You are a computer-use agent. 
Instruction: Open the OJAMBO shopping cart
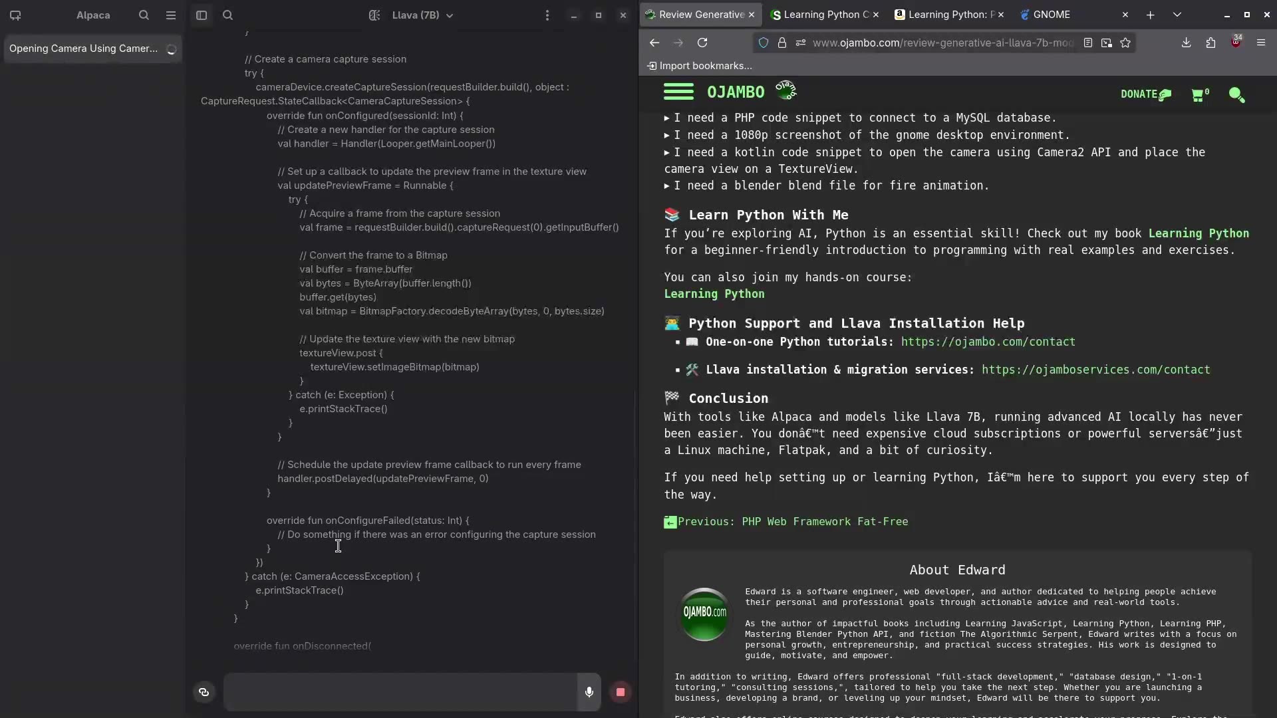1199,95
